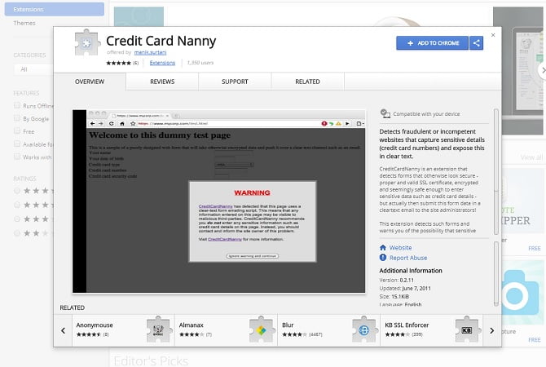Open the Extensions category link
This screenshot has height=367, width=546.
pos(162,63)
